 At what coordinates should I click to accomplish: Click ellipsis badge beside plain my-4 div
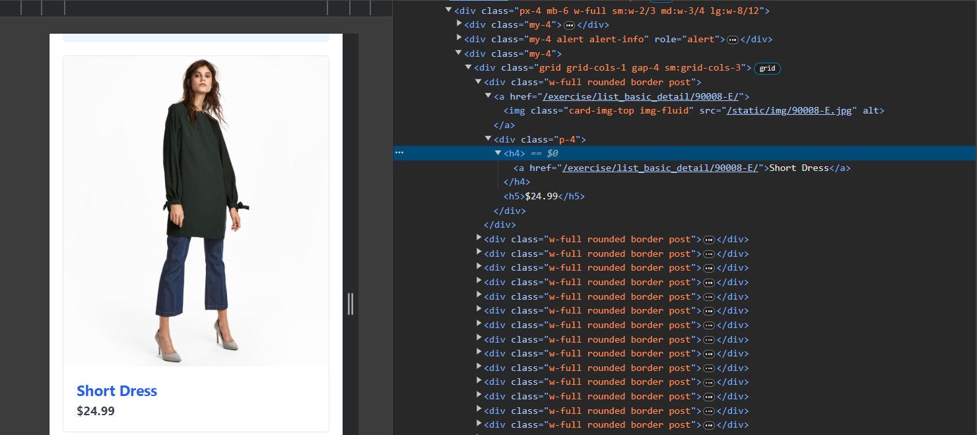point(569,25)
